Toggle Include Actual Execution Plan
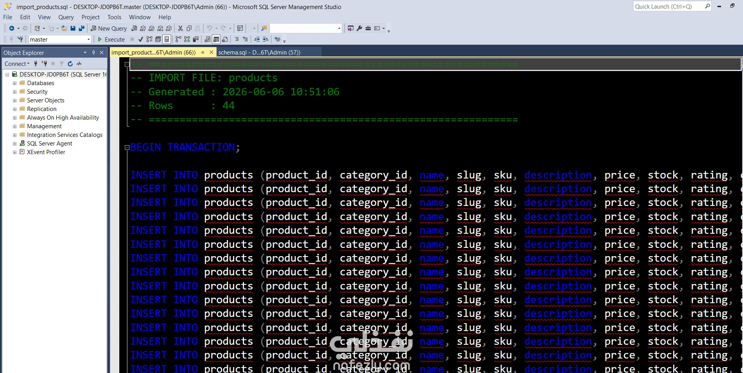 pos(178,39)
